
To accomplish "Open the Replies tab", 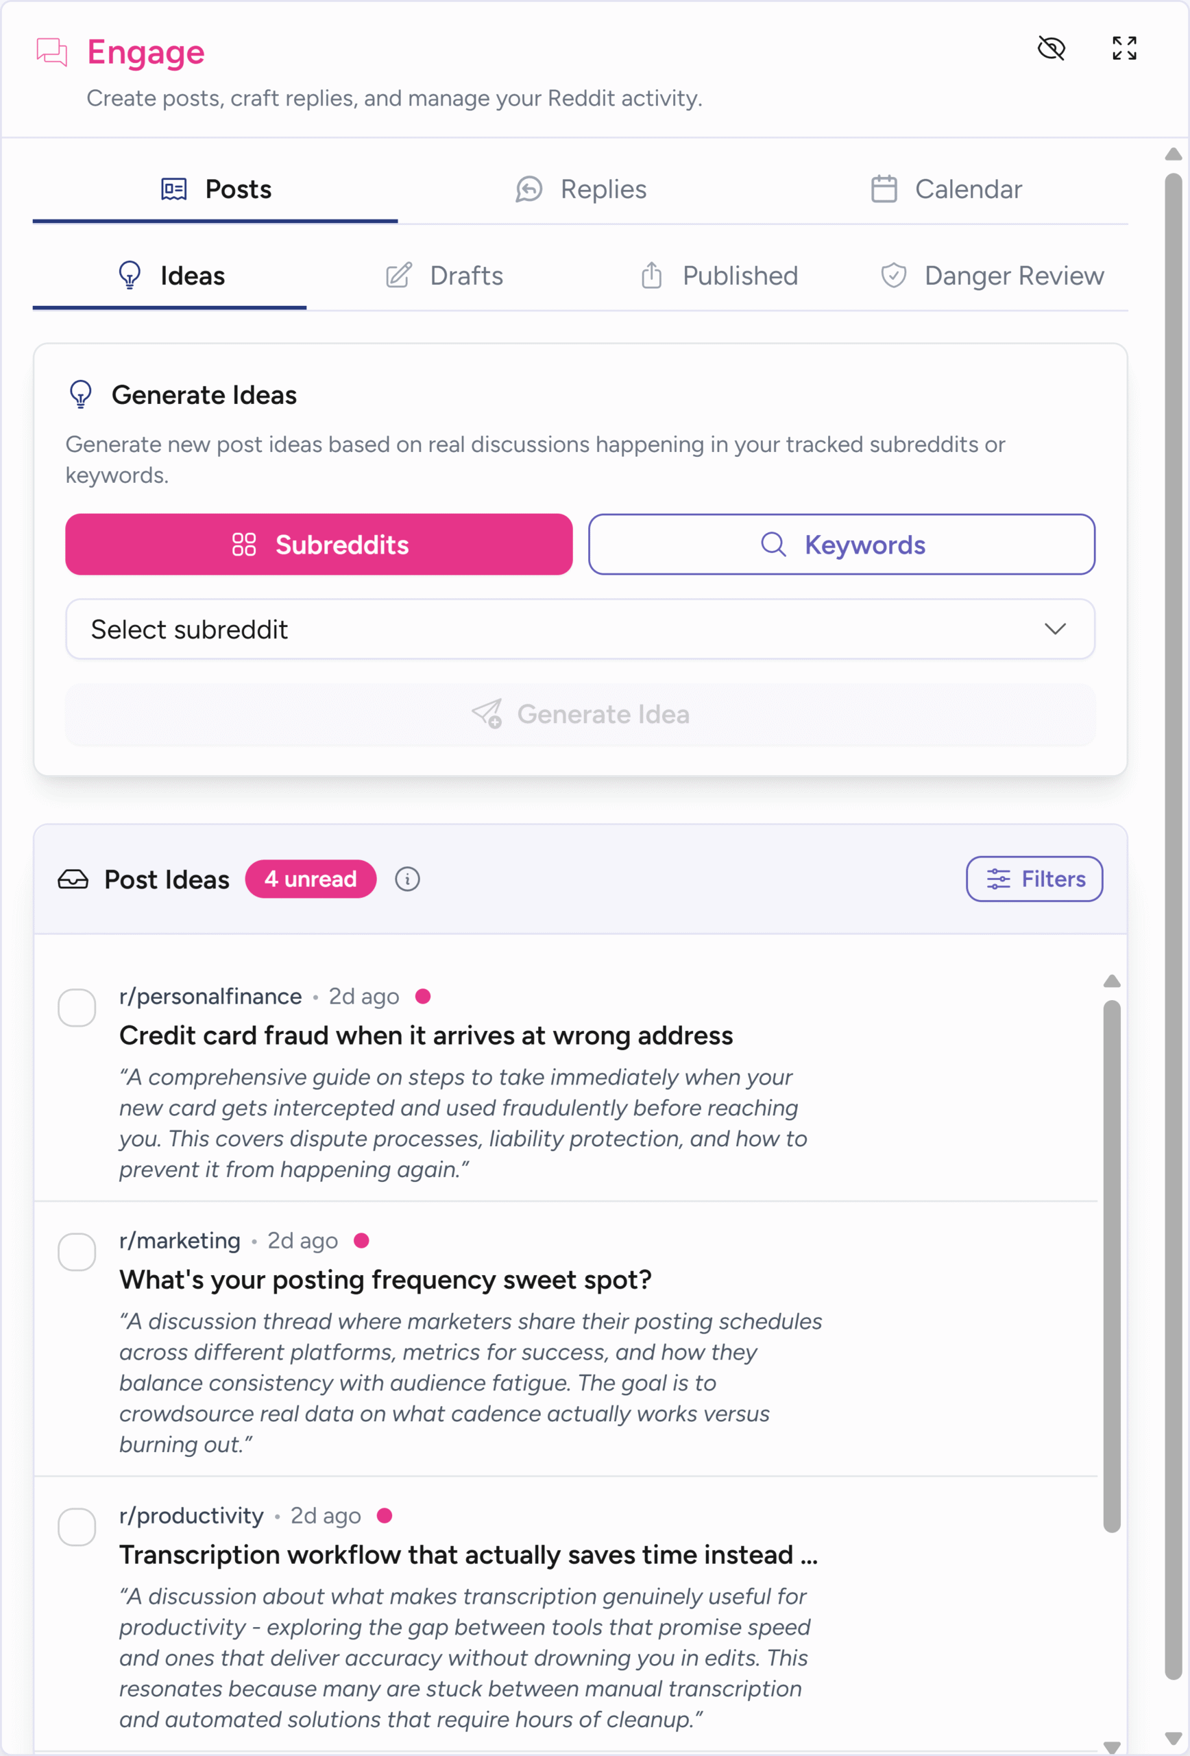I will (581, 189).
